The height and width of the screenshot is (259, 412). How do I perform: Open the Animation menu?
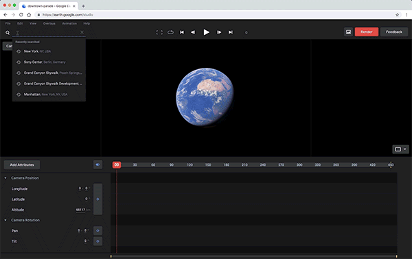69,23
